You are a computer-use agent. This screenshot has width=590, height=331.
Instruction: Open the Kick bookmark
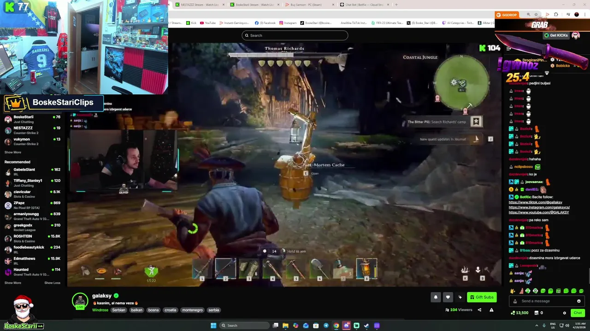[191, 23]
